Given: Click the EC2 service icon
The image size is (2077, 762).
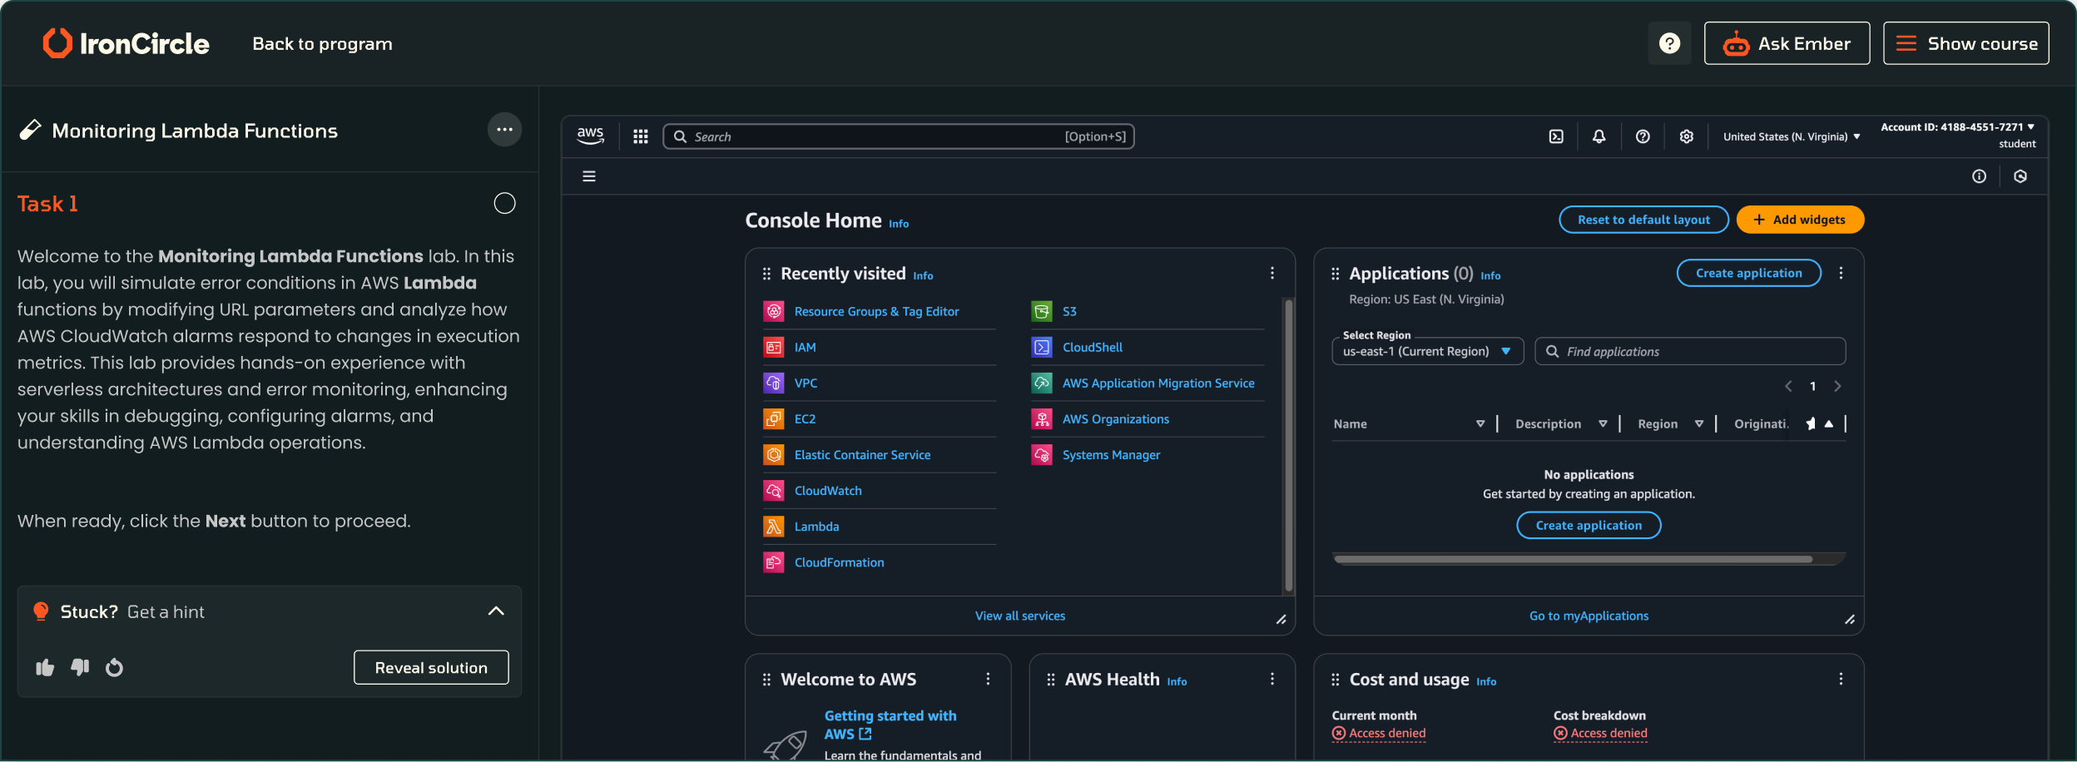Looking at the screenshot, I should [774, 419].
